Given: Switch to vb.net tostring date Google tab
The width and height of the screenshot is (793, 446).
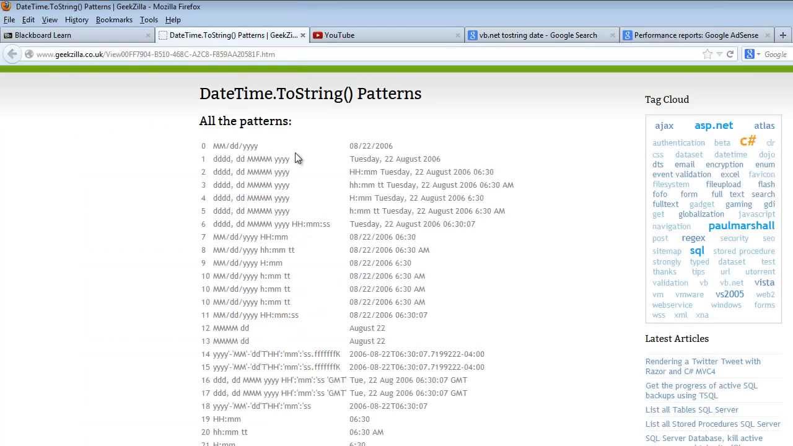Looking at the screenshot, I should point(541,35).
